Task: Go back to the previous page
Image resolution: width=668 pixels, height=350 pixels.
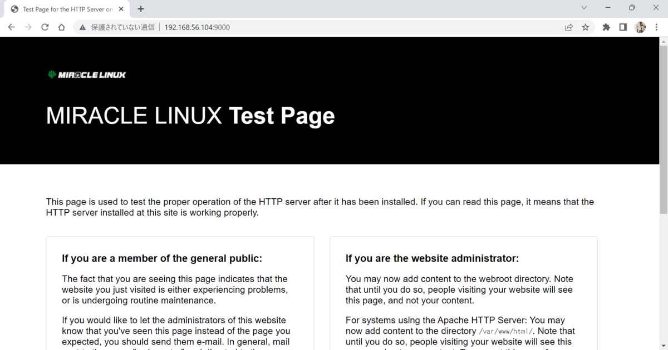Action: 12,27
